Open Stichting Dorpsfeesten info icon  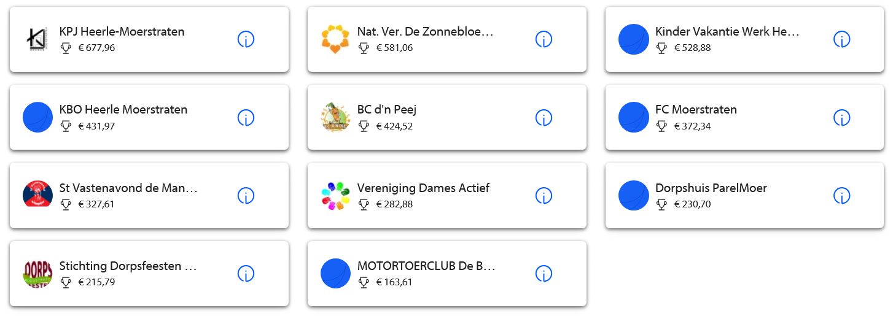246,273
